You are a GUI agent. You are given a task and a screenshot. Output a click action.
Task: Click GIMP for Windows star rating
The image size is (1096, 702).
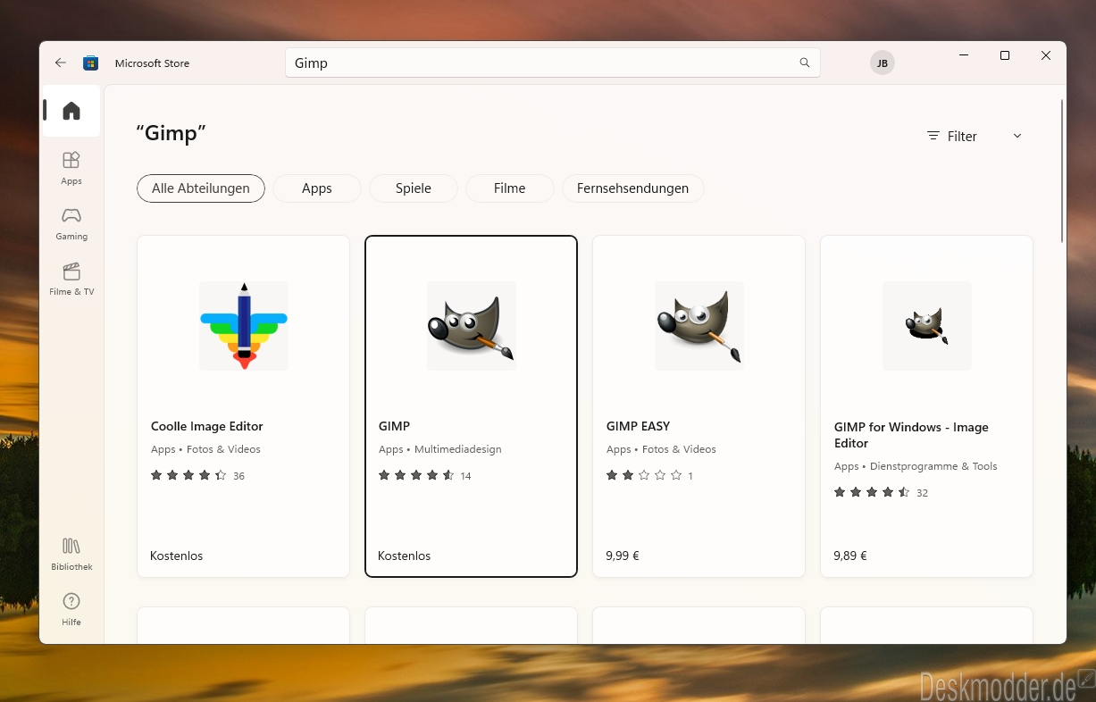(x=872, y=493)
